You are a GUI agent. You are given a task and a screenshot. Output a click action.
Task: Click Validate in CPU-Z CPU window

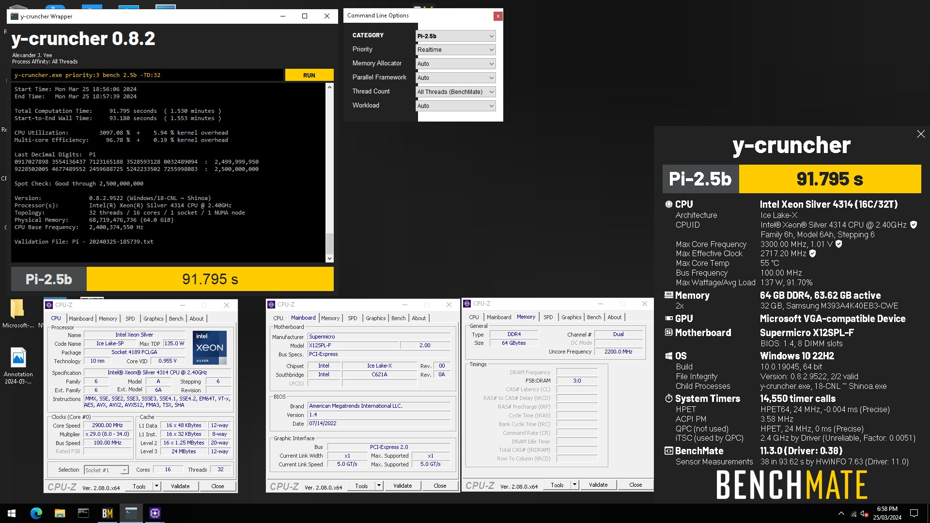pos(180,486)
